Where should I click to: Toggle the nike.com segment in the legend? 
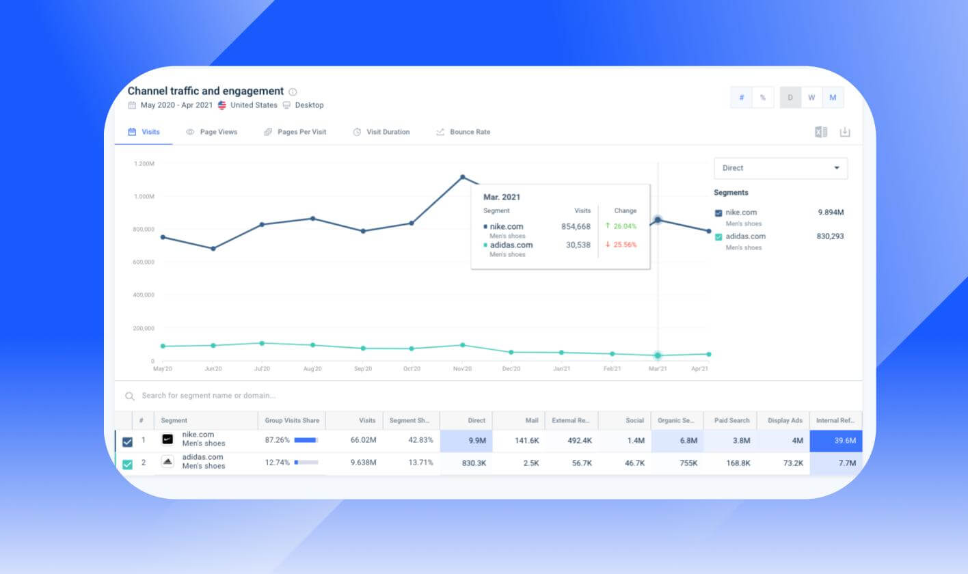tap(718, 213)
